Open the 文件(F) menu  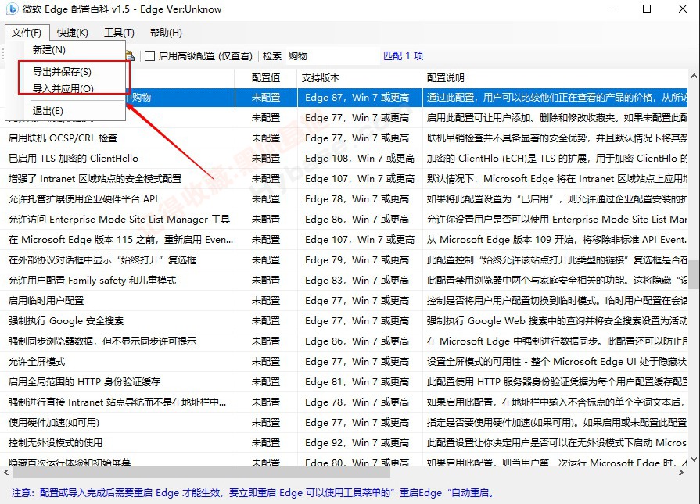click(x=27, y=33)
